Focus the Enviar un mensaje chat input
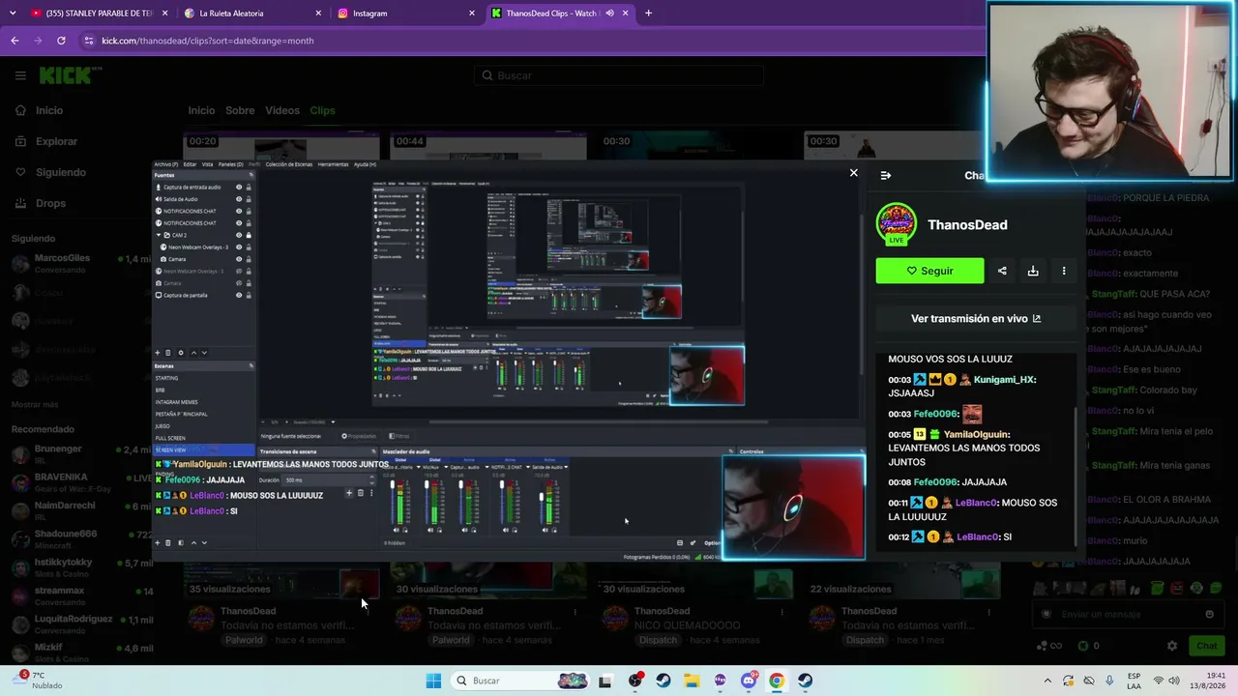Screen dimensions: 1238x696 tap(1127, 614)
